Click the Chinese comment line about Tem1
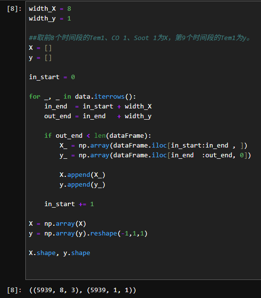 140,38
